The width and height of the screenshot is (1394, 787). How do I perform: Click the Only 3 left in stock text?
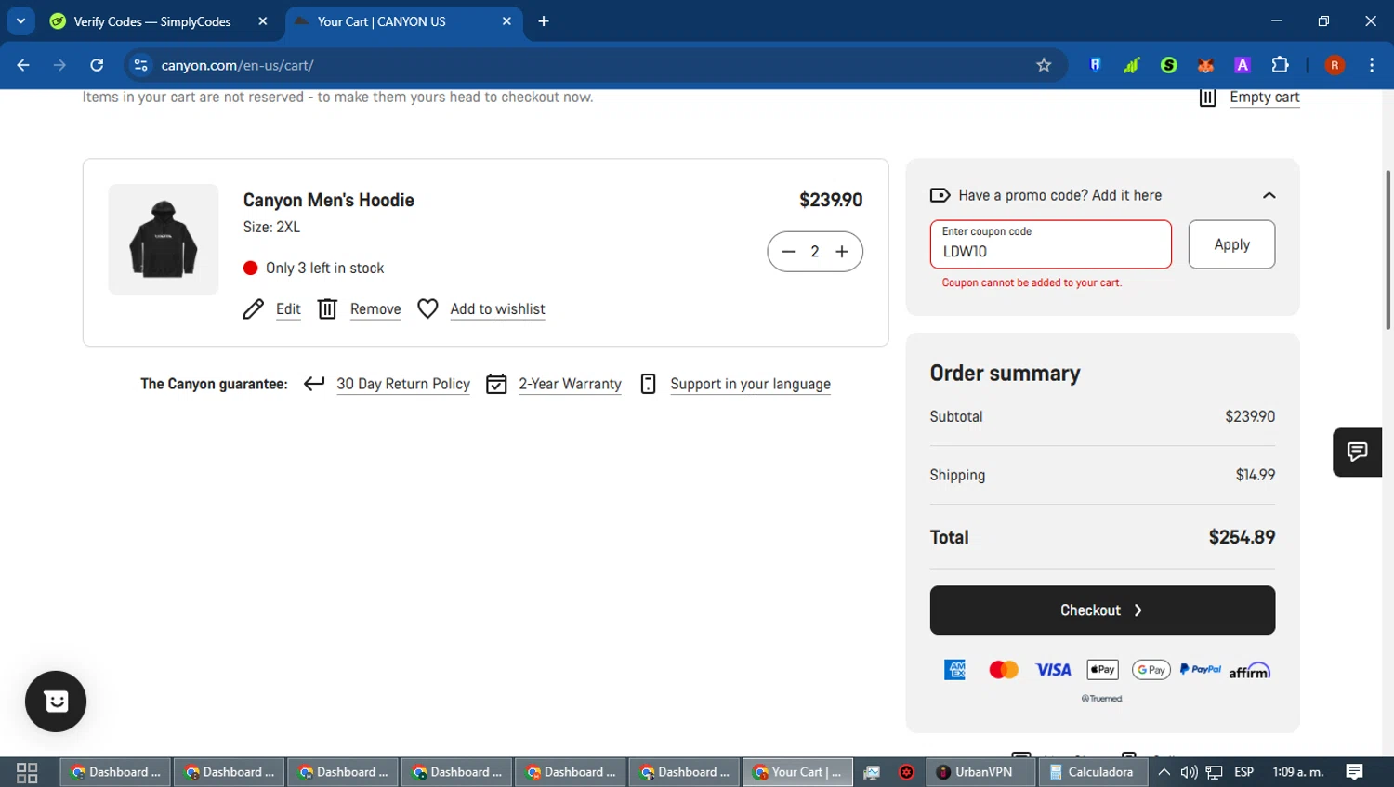(324, 268)
